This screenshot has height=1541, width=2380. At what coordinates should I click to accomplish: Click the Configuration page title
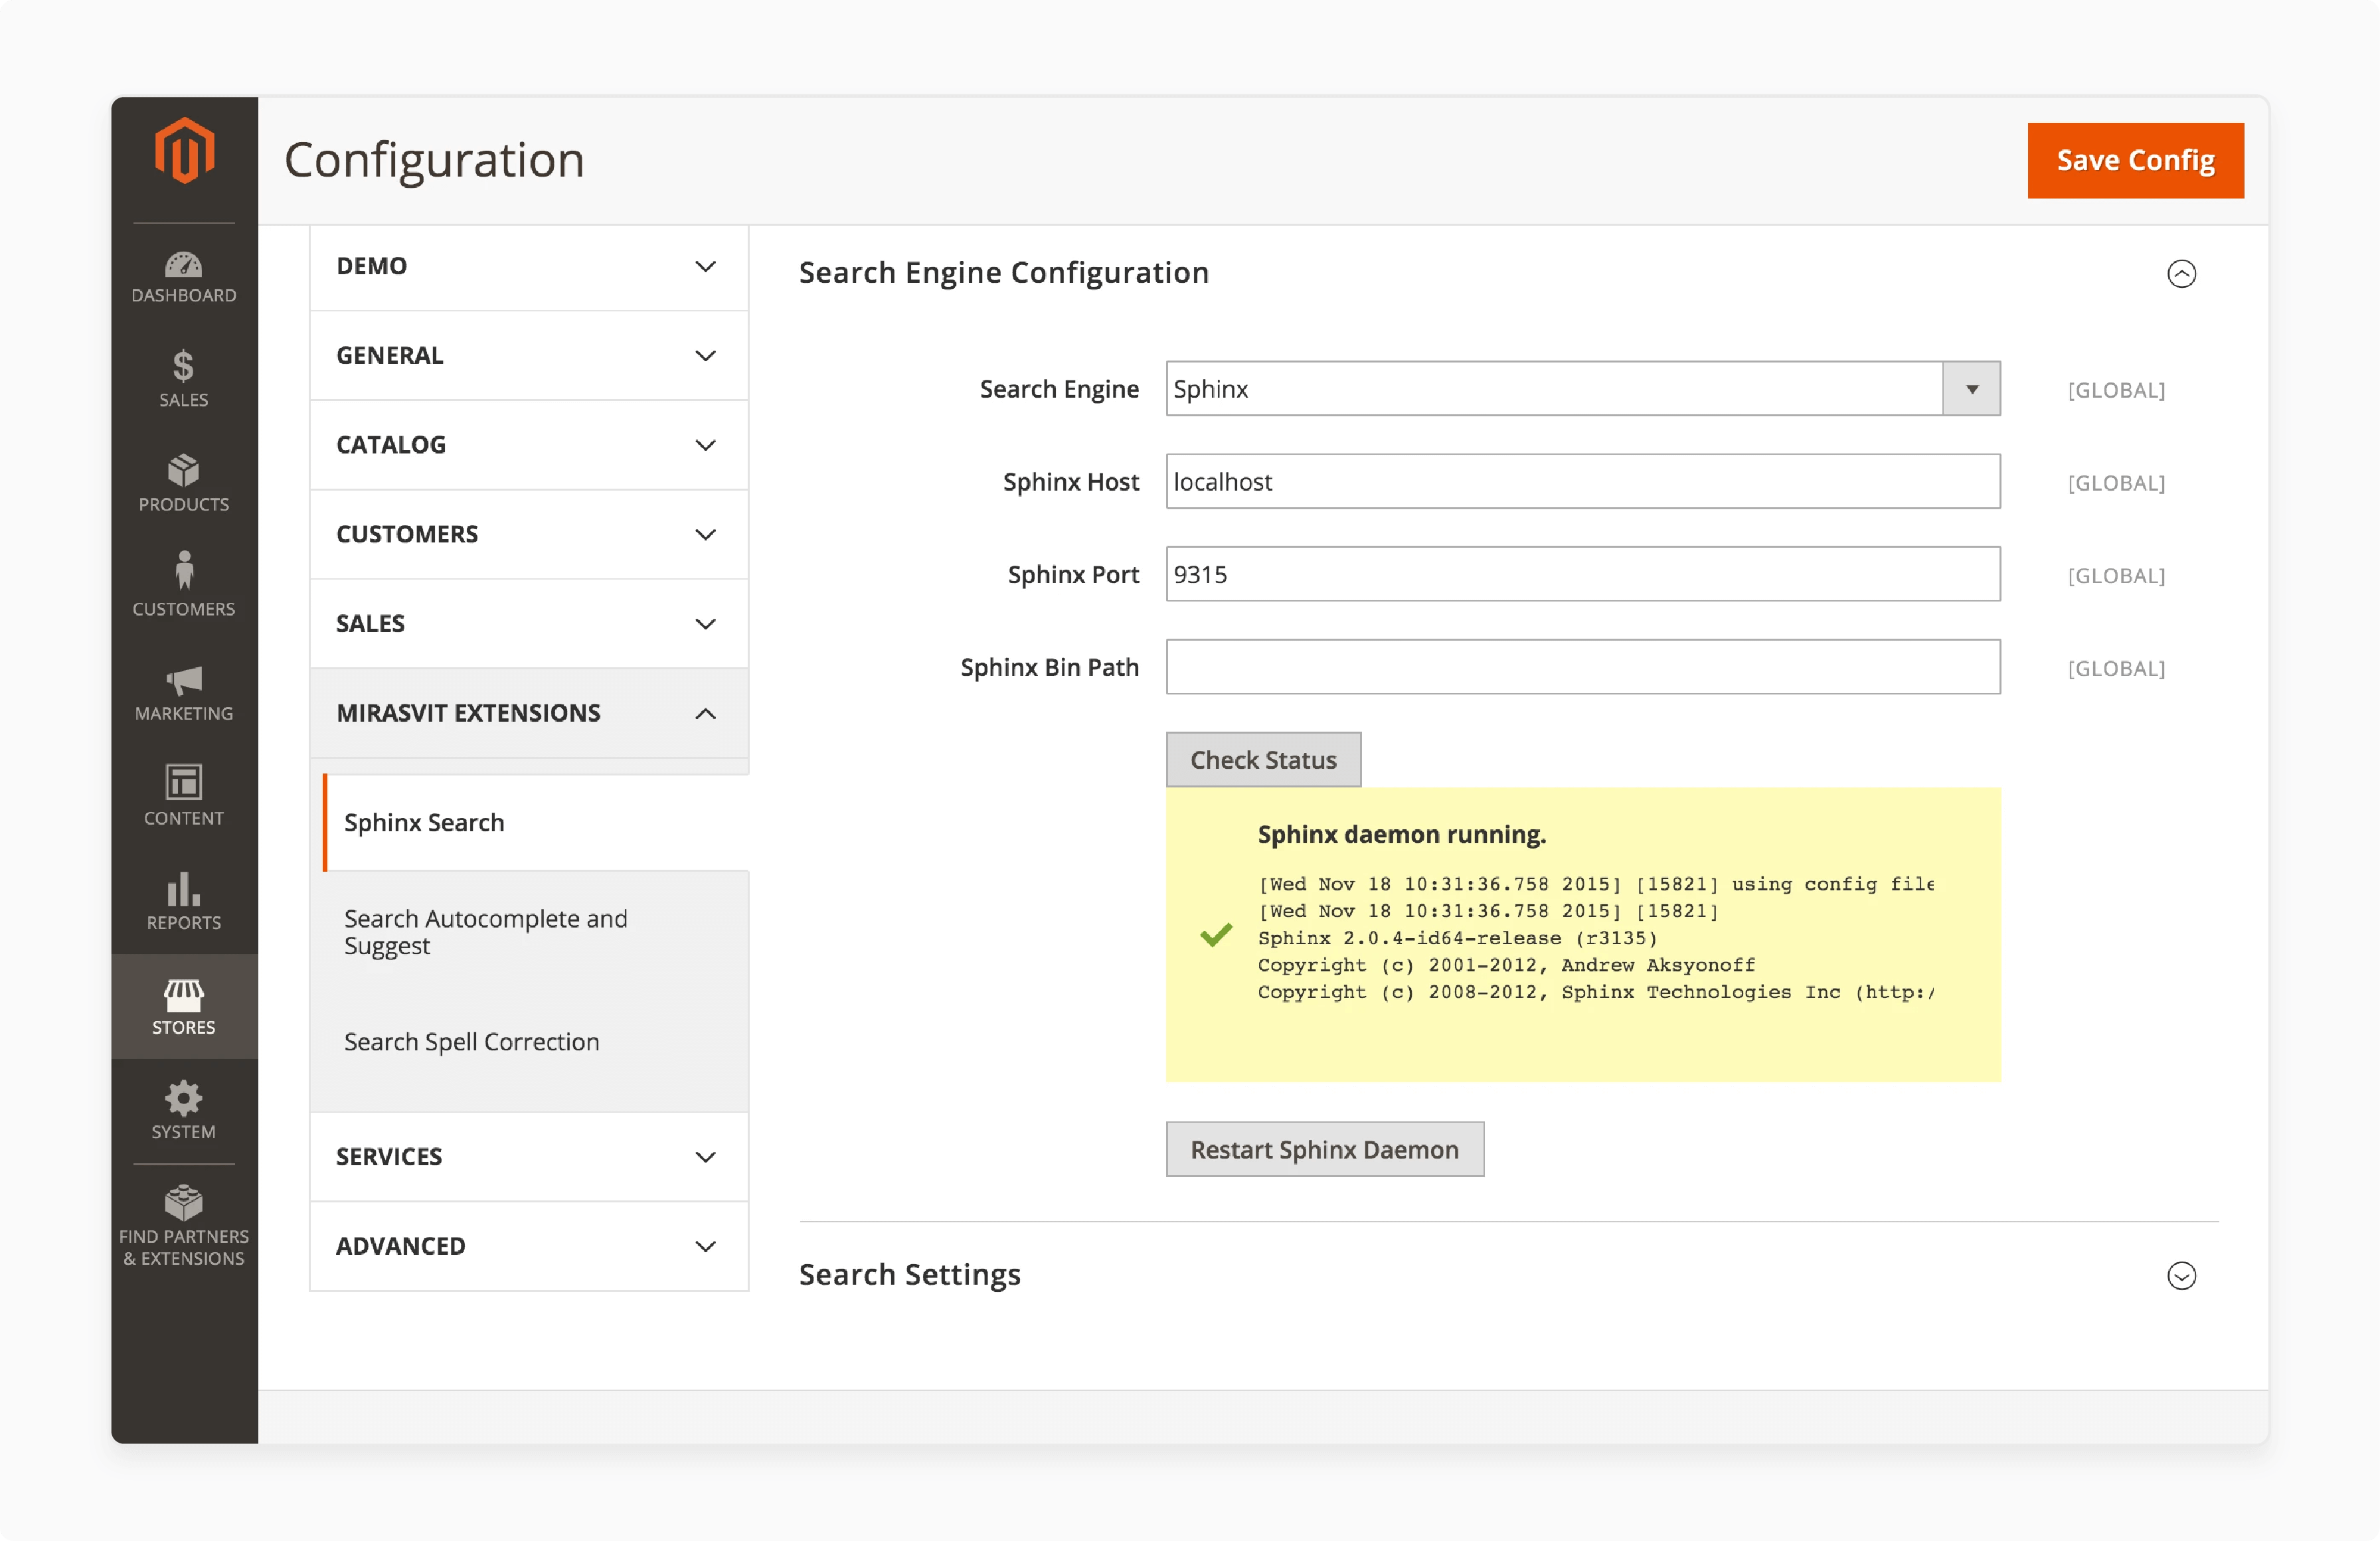tap(434, 160)
